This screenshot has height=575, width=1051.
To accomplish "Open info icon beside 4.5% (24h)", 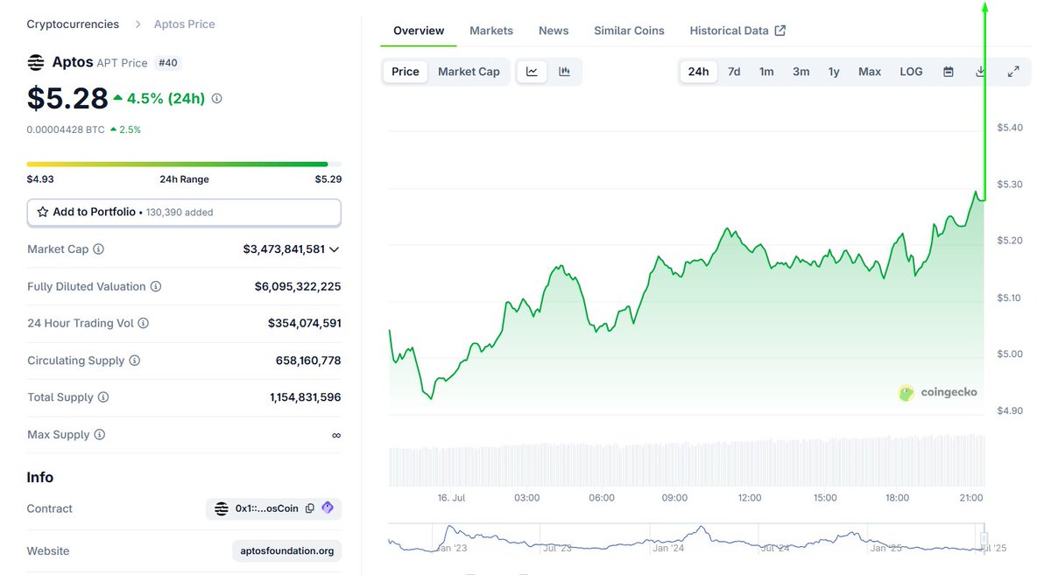I will (217, 98).
